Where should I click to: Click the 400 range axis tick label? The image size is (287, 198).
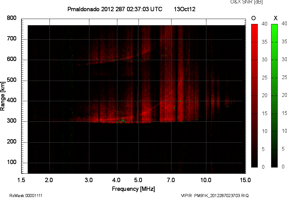pos(12,100)
